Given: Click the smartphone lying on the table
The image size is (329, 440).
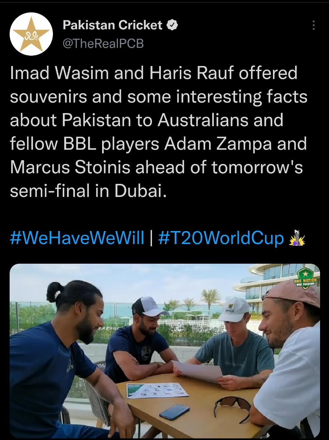Looking at the screenshot, I should point(174,411).
